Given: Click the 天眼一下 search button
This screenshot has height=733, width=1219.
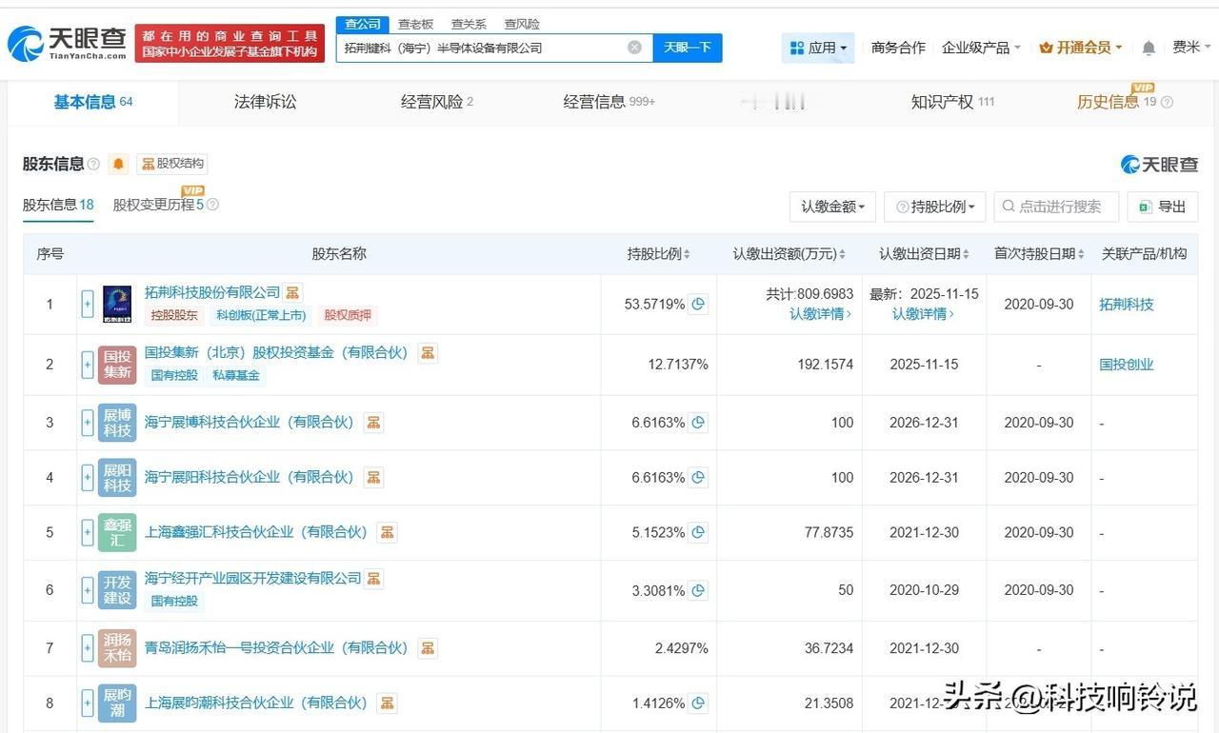Looking at the screenshot, I should click(x=688, y=48).
